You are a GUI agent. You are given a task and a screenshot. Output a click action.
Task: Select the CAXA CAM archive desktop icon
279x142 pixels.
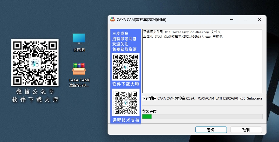tap(79, 75)
